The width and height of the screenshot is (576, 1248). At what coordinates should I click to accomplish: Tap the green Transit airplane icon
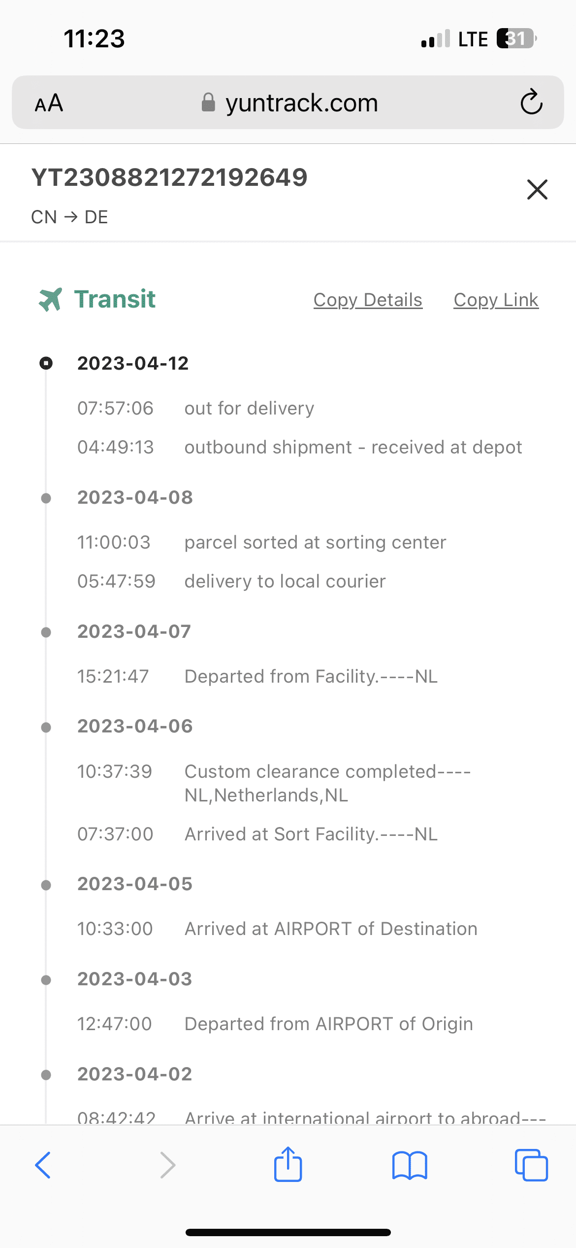pos(50,299)
